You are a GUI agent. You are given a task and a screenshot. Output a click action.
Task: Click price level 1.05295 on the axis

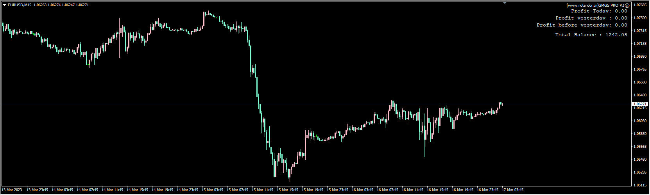[640, 172]
